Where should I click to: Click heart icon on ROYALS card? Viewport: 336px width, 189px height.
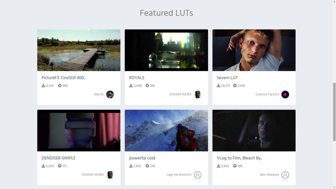point(147,86)
